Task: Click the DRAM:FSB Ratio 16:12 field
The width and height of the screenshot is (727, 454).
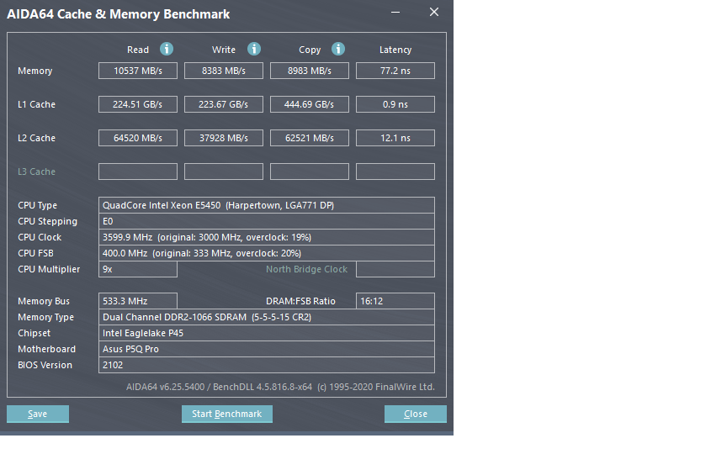Action: 395,301
